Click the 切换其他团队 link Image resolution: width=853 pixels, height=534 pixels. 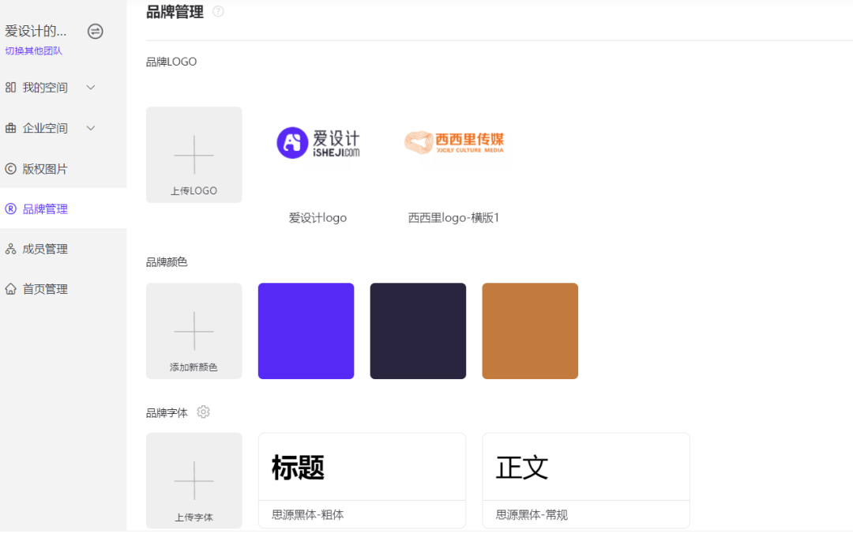point(34,51)
